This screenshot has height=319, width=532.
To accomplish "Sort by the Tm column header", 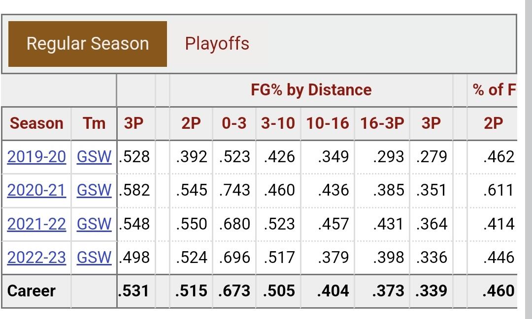I will click(94, 123).
